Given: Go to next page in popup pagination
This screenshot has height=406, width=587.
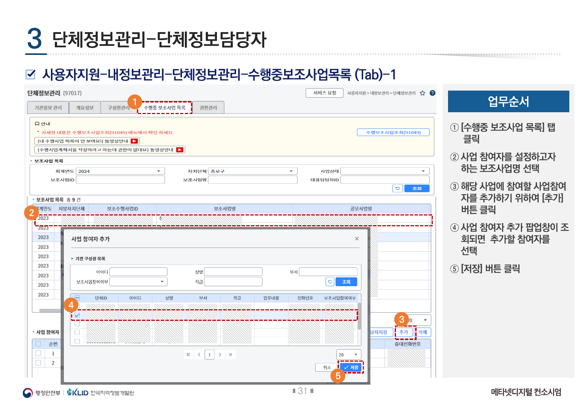Looking at the screenshot, I should click(x=220, y=355).
